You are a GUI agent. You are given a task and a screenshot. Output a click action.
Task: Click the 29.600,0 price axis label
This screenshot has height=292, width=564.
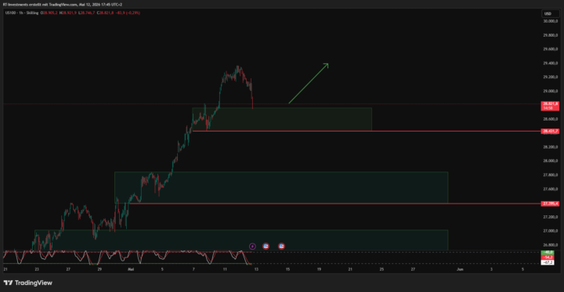551,49
